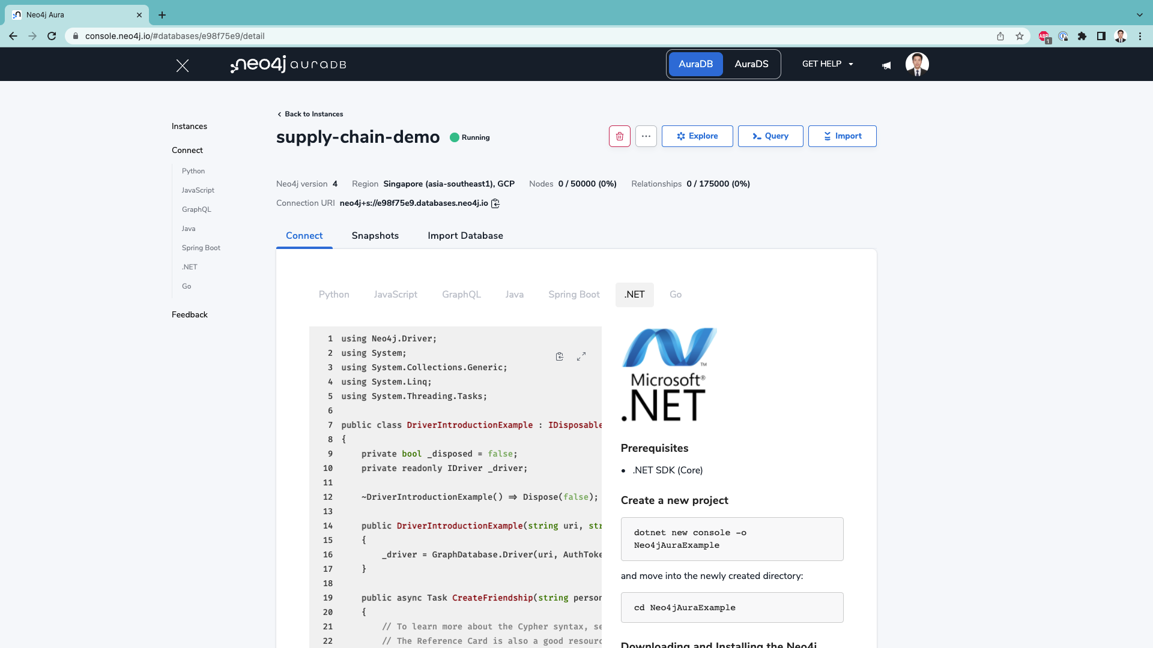
Task: Jump to Go in sidebar list
Action: pos(187,286)
